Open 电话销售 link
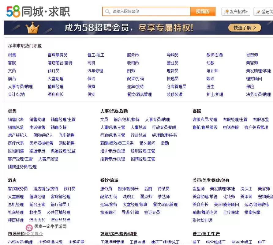Viewport: 273px width, 245px height. 37,127
